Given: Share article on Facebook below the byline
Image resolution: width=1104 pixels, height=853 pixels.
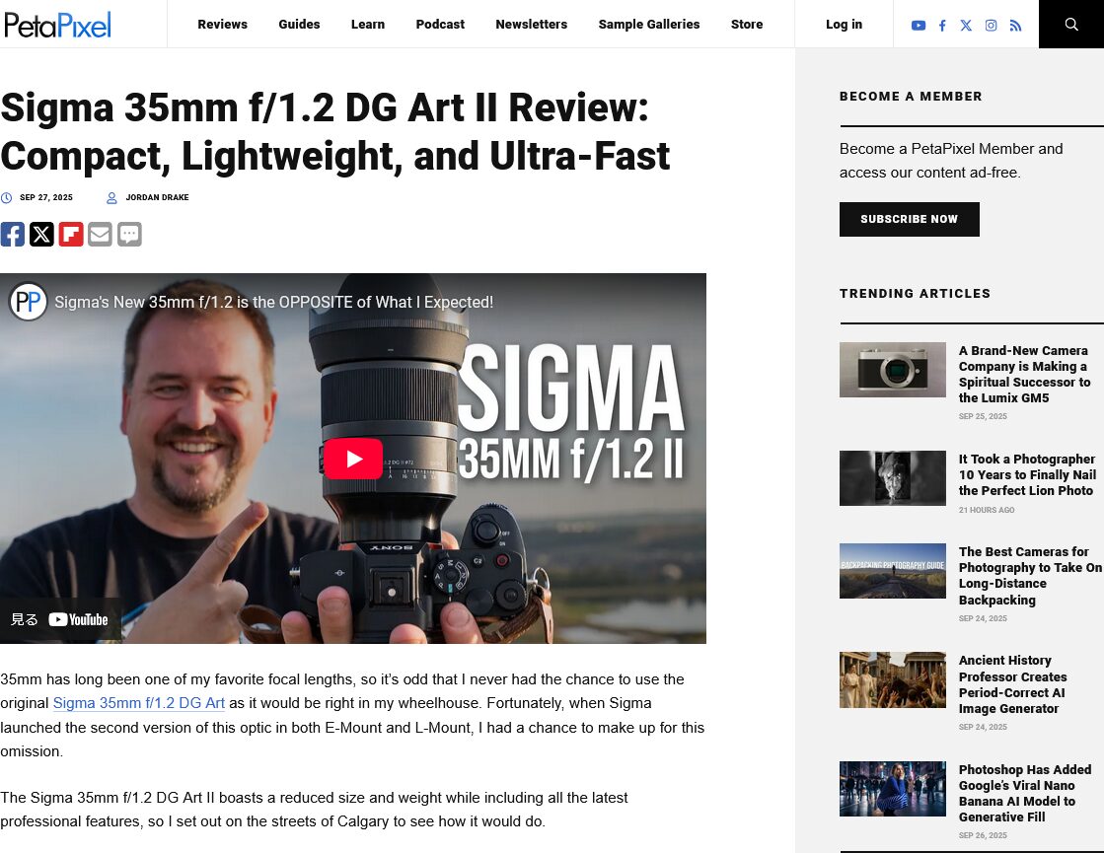Looking at the screenshot, I should 13,234.
